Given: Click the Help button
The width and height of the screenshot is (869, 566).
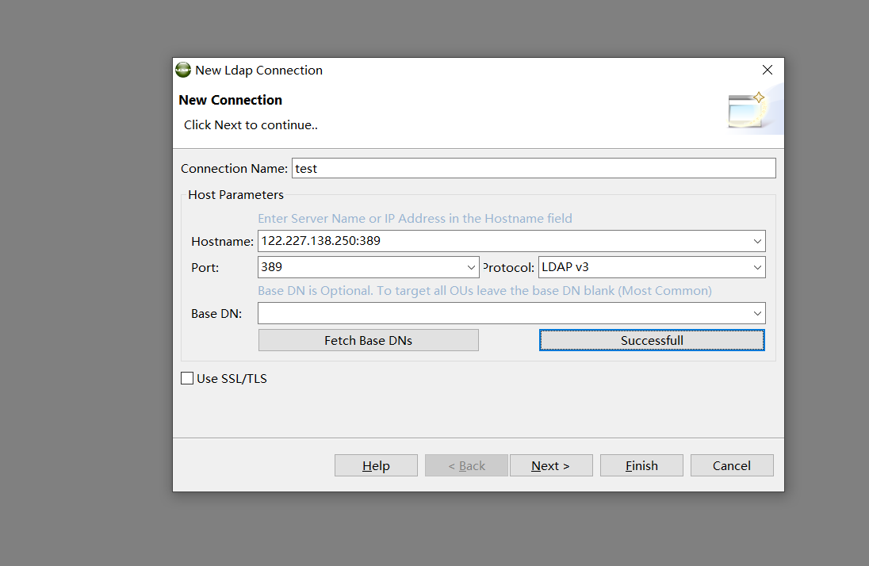Looking at the screenshot, I should [x=376, y=465].
